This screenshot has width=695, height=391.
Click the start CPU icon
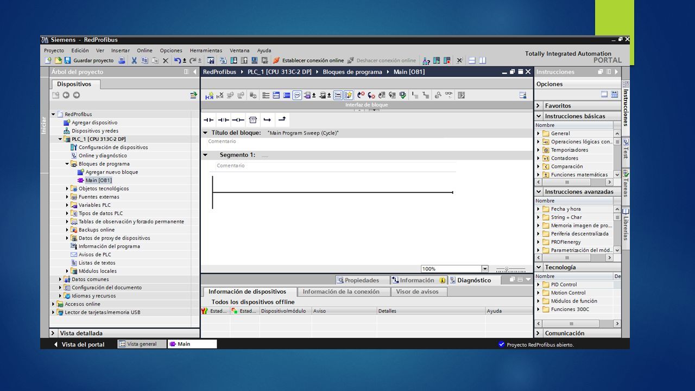pyautogui.click(x=437, y=60)
